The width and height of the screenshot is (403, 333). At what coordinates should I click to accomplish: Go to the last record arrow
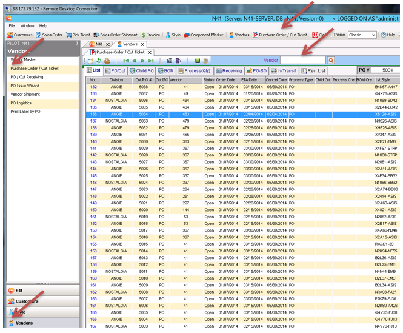coord(151,61)
